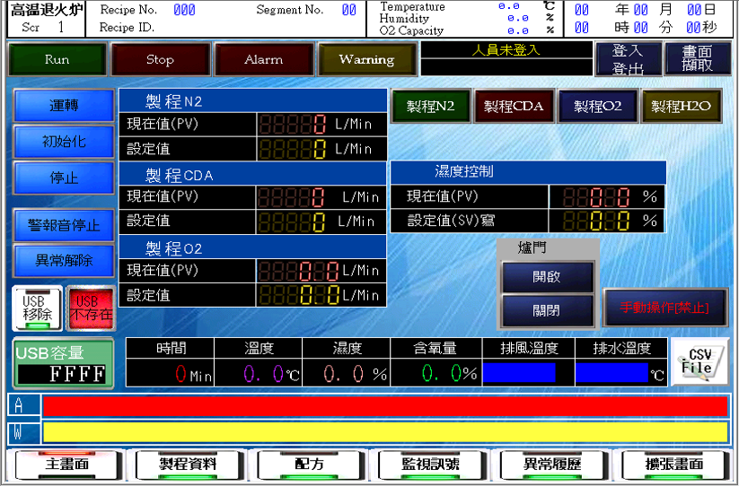Click the USB容量 FFFF indicator

(x=63, y=363)
